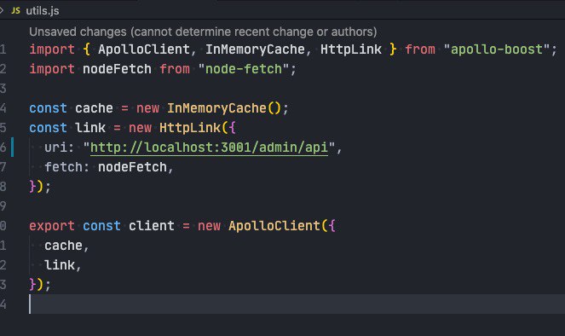This screenshot has width=565, height=336.
Task: Click the "node-fetch" import string
Action: click(x=244, y=69)
